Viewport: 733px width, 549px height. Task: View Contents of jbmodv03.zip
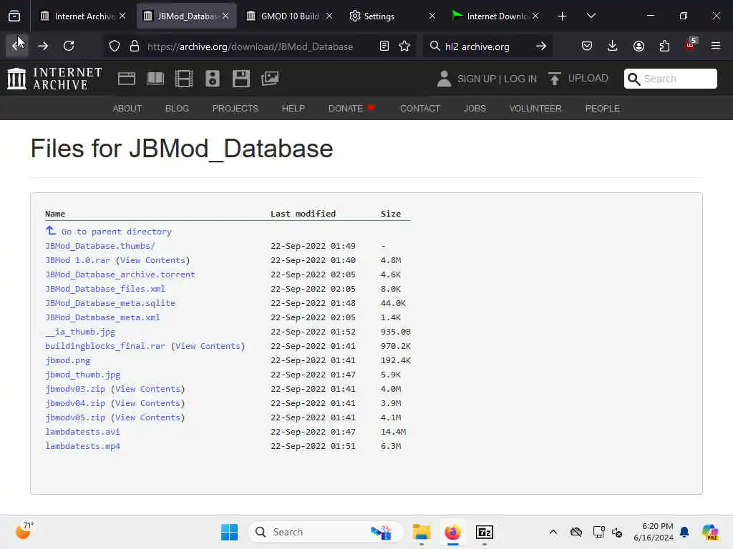(x=147, y=389)
